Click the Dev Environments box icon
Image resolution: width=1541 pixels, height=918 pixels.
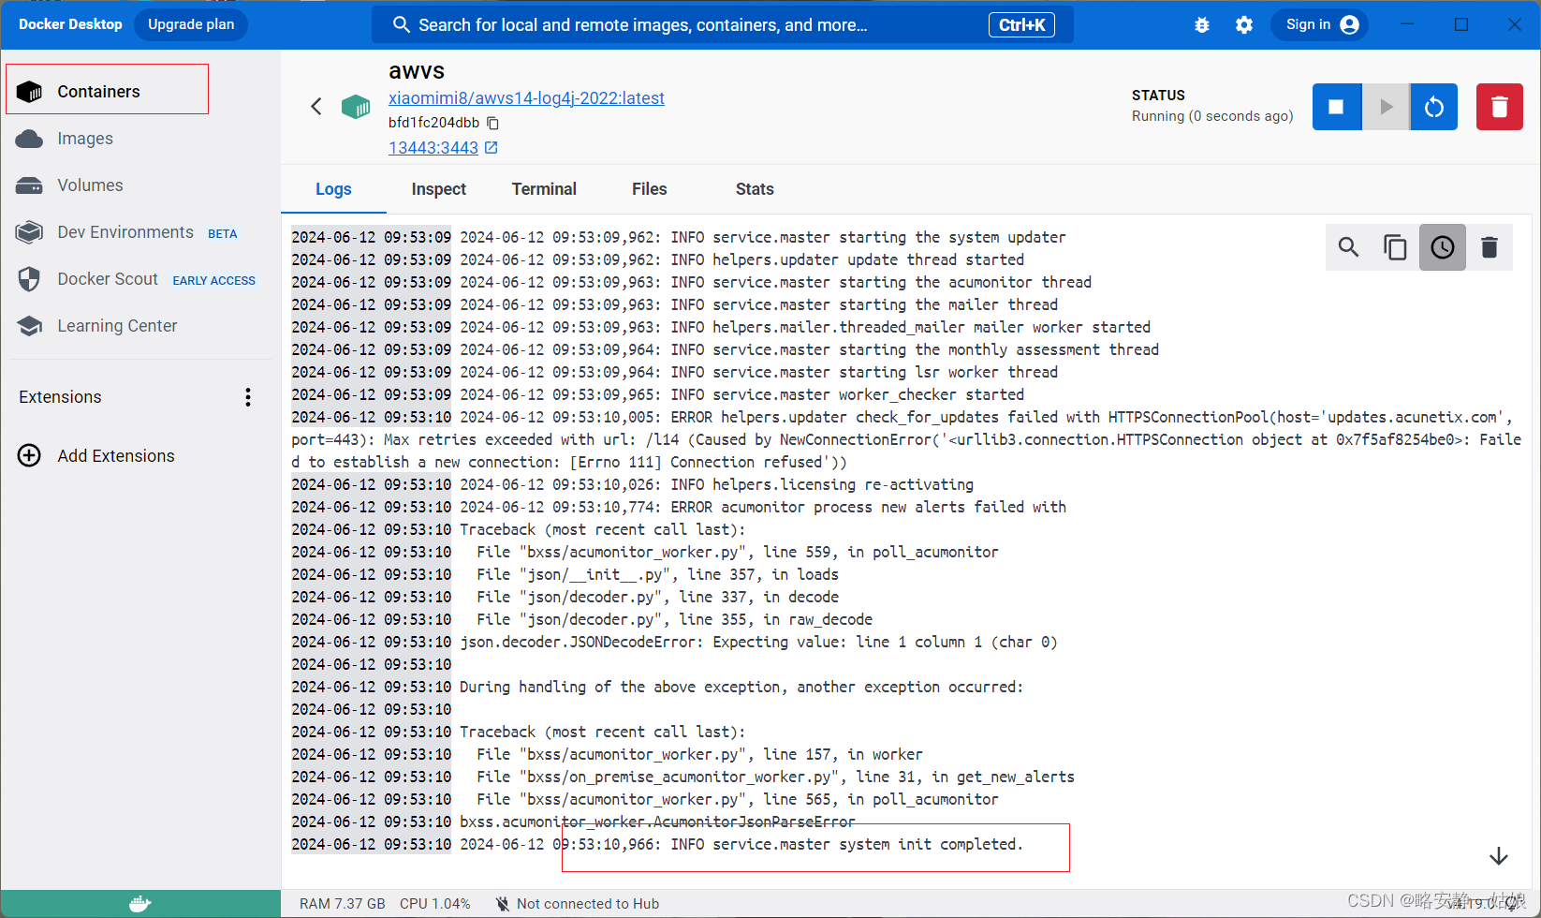point(30,232)
